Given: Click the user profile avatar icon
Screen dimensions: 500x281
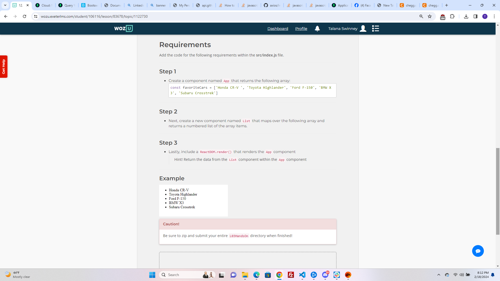Looking at the screenshot, I should (x=363, y=28).
